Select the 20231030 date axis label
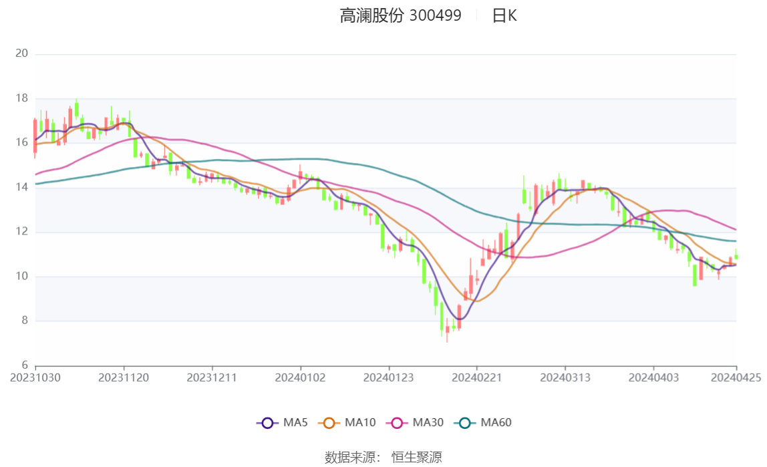 pyautogui.click(x=35, y=377)
